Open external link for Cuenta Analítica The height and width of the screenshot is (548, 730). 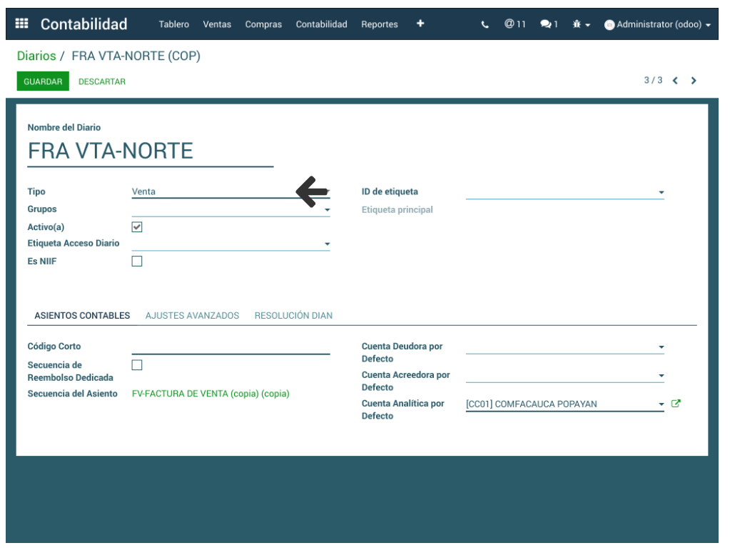[676, 404]
